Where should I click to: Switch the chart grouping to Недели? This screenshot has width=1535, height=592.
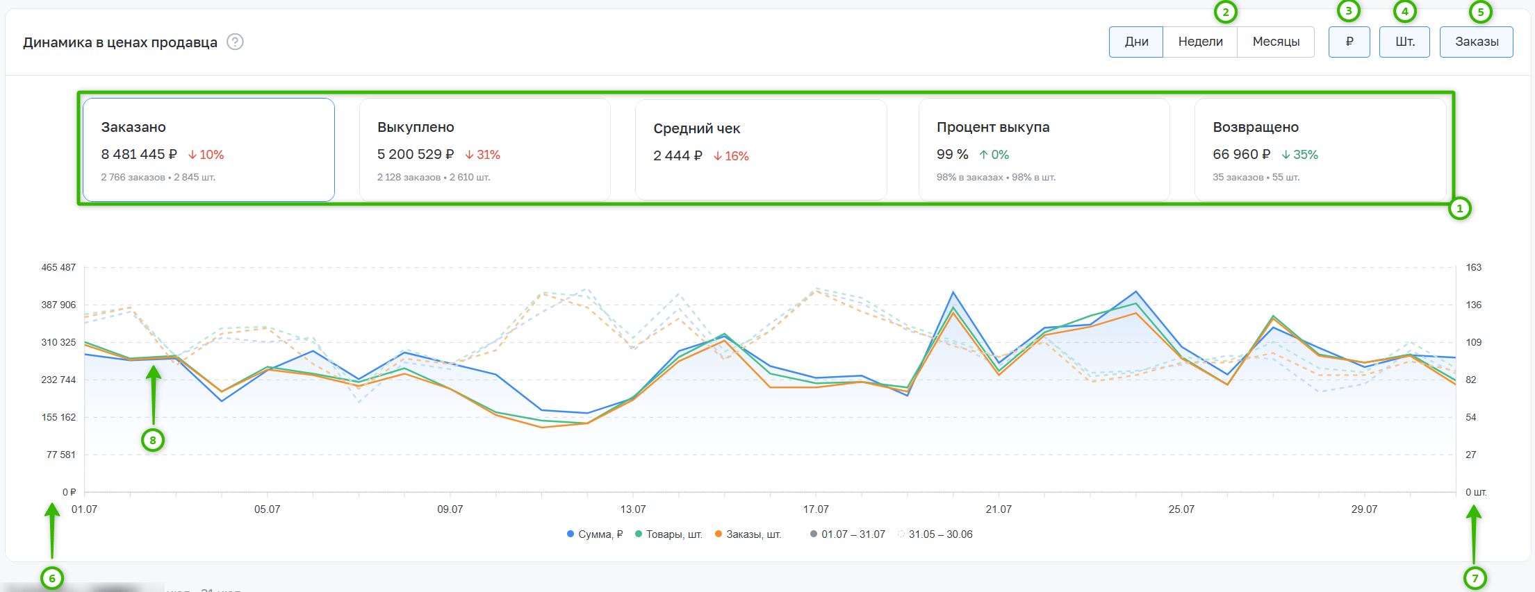coord(1200,42)
